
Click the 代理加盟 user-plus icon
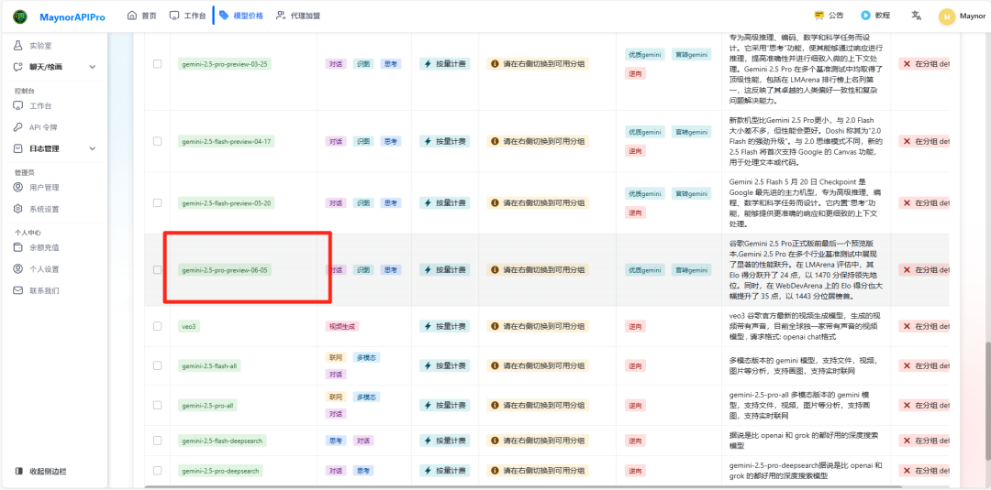click(281, 16)
